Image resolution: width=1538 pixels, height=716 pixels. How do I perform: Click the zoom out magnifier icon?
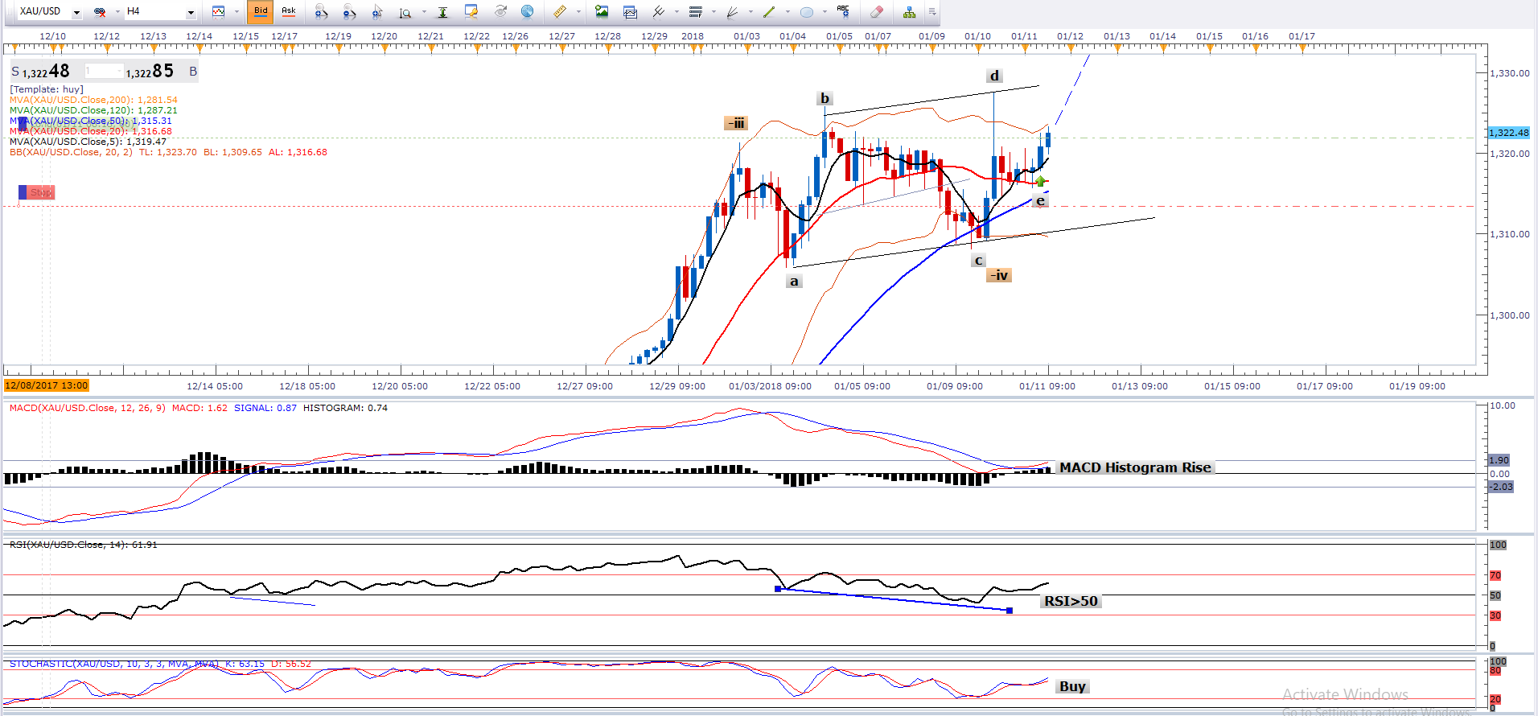(x=349, y=12)
